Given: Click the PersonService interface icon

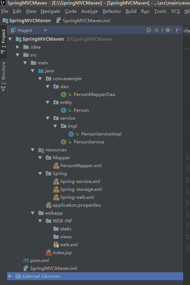Looking at the screenshot, I should pos(63,142).
